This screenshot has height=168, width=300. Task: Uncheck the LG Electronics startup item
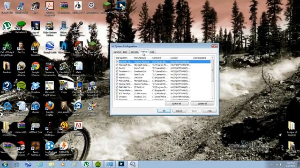(x=117, y=93)
